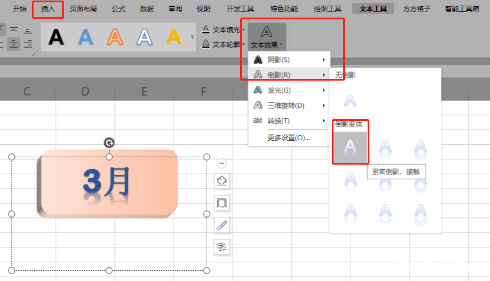Select column D header

pos(85,91)
